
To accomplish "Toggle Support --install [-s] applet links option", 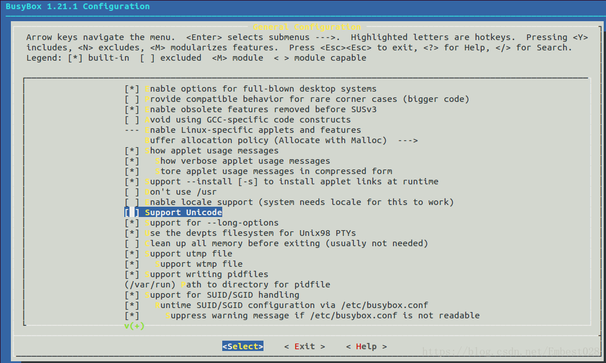I will pyautogui.click(x=281, y=181).
